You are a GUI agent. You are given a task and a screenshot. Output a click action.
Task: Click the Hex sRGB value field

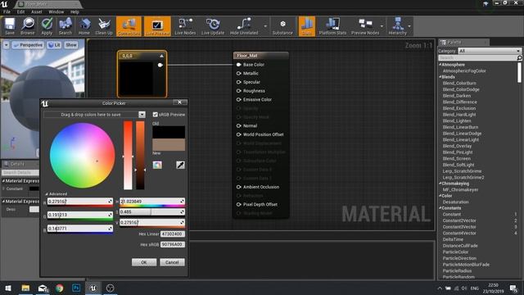pyautogui.click(x=173, y=244)
